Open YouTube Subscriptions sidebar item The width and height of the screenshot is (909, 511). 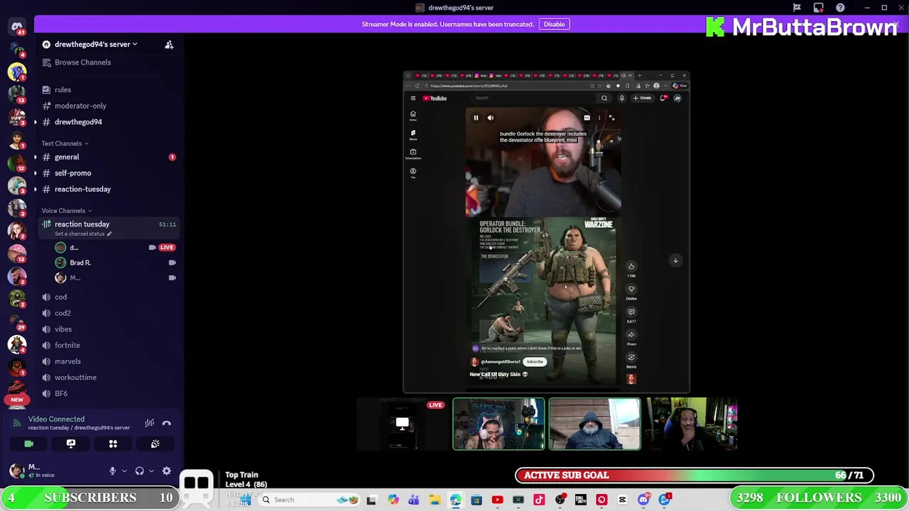(x=413, y=153)
